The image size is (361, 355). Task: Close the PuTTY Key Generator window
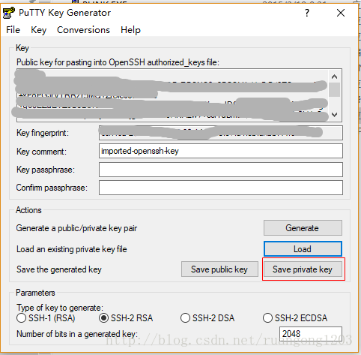(341, 13)
